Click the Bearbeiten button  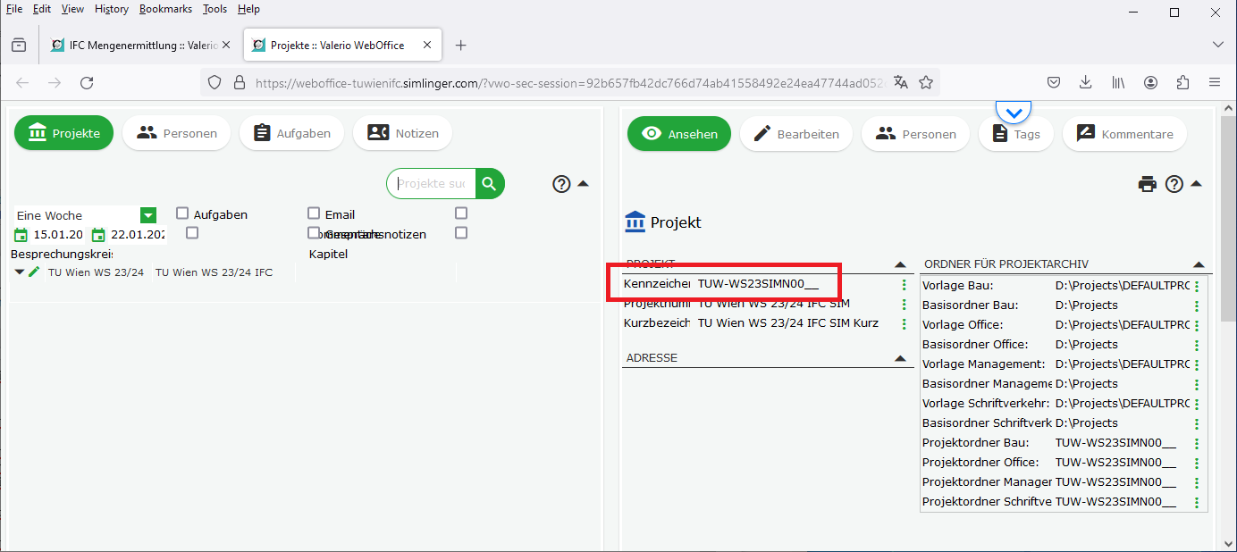pos(796,134)
